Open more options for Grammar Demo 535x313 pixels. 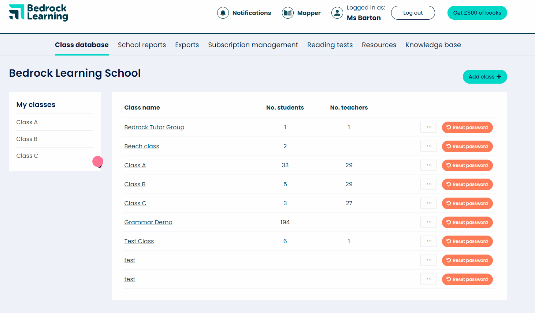coord(429,222)
